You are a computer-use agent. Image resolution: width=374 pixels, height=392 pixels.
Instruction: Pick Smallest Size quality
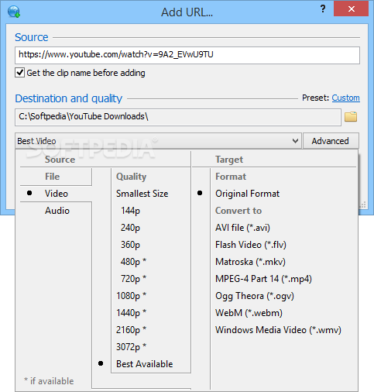pos(142,194)
